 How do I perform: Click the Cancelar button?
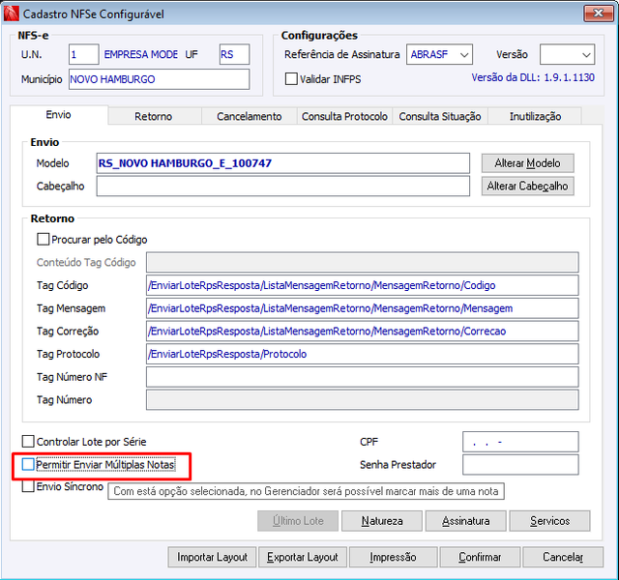[563, 557]
